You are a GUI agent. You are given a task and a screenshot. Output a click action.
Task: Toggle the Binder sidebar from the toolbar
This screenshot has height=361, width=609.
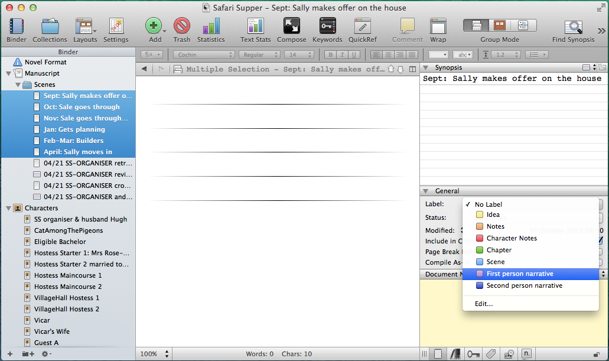click(17, 30)
